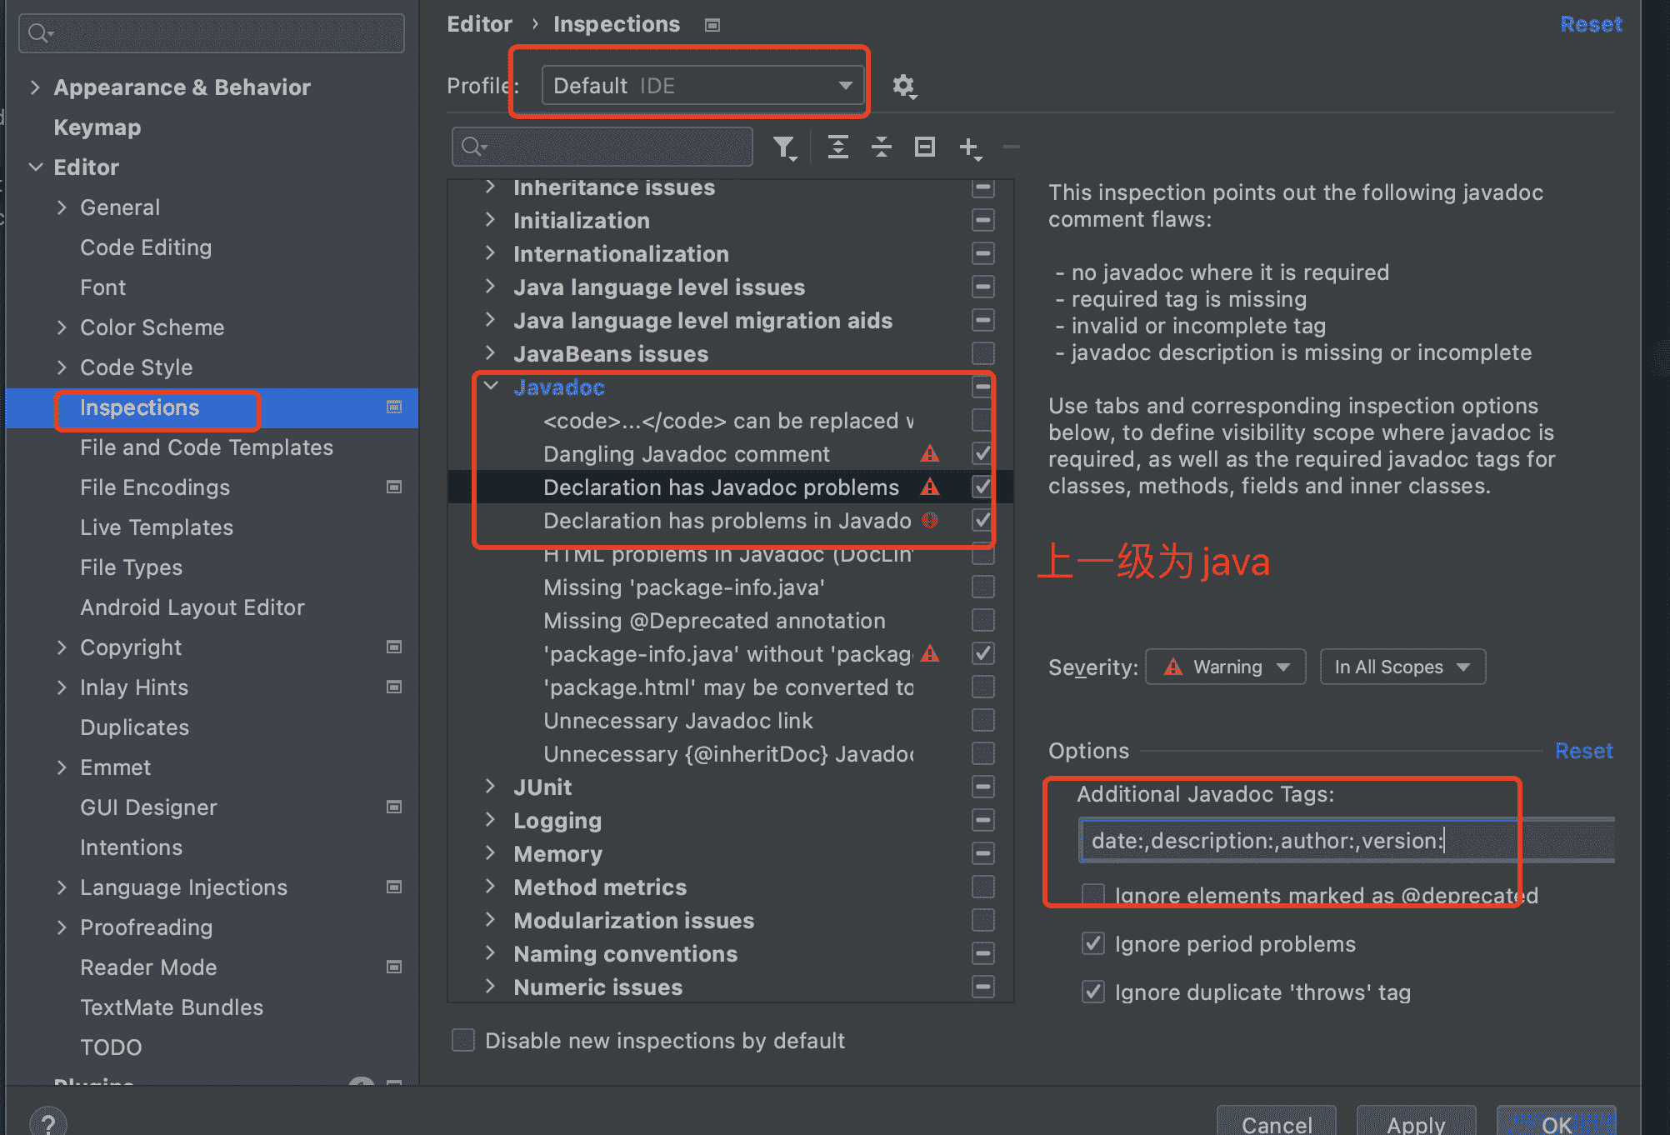Click project icon beside GUI Designer
Viewport: 1670px width, 1135px height.
(x=394, y=807)
